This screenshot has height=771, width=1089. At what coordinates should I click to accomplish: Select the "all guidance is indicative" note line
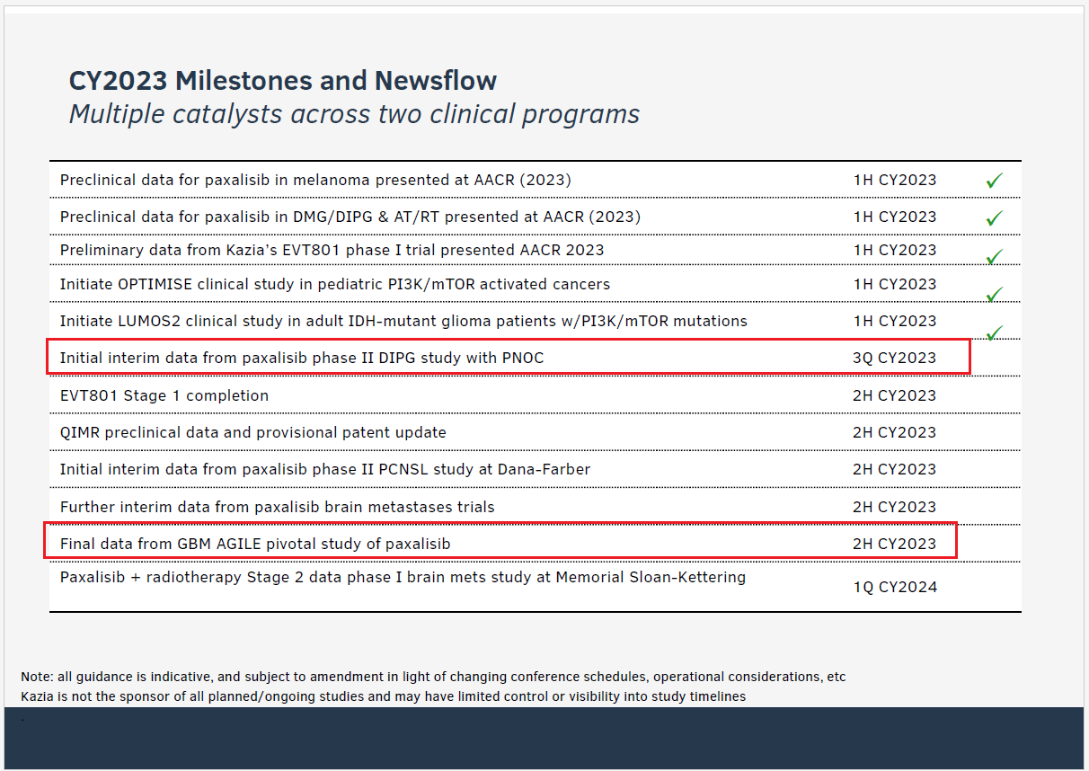click(433, 677)
